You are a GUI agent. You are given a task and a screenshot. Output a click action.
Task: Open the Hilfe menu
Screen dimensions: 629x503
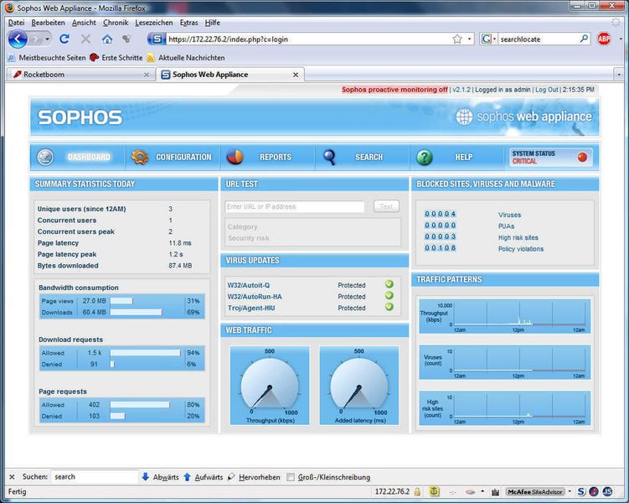pyautogui.click(x=212, y=23)
